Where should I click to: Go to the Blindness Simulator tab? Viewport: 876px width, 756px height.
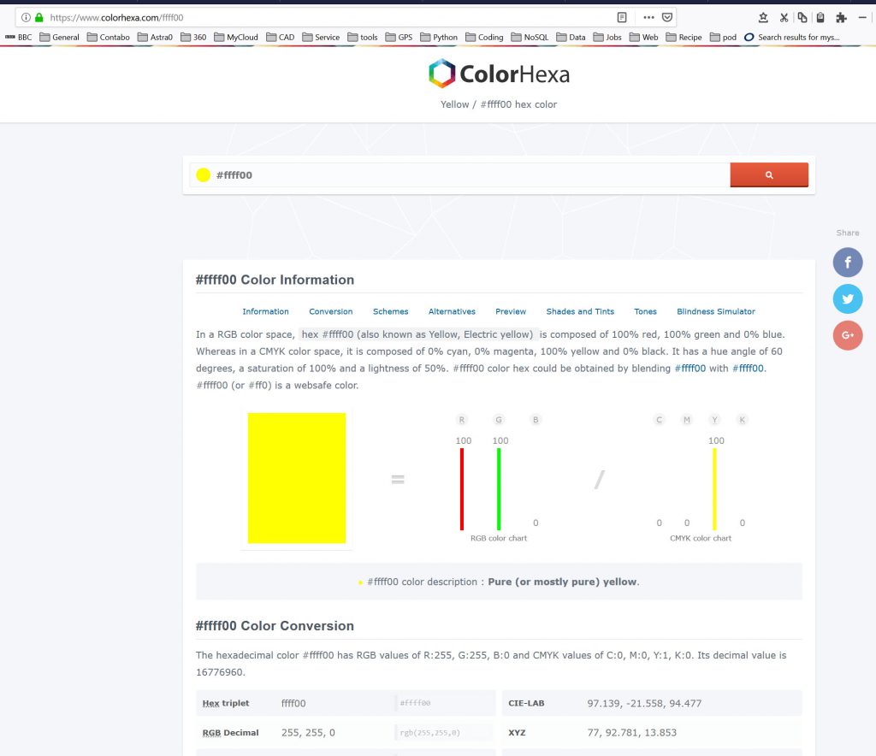coord(715,311)
